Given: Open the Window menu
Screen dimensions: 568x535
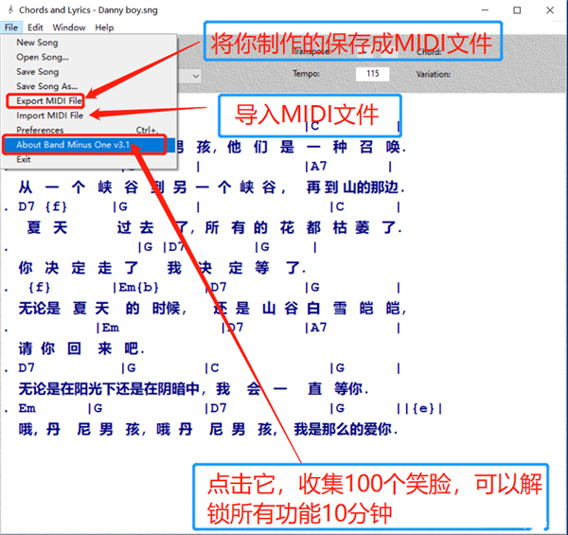Looking at the screenshot, I should (68, 27).
